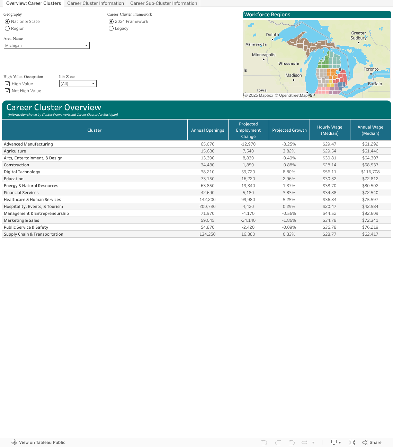Select the Public Service & Safety row

(x=196, y=227)
